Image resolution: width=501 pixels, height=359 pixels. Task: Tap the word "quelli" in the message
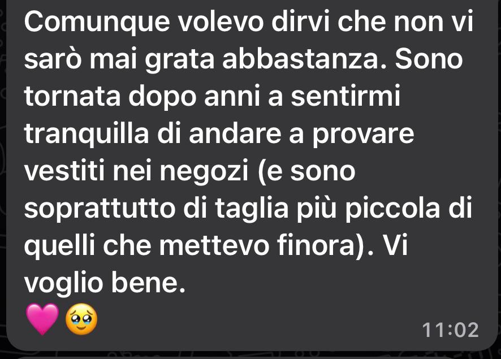(x=60, y=246)
